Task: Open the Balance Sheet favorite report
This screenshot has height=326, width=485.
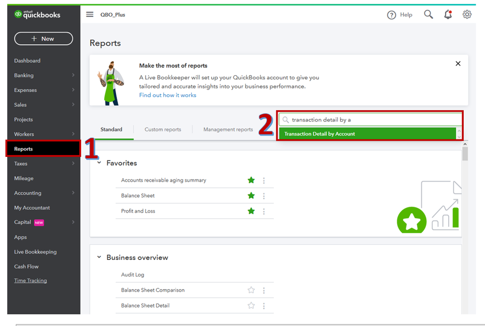Action: click(x=138, y=196)
